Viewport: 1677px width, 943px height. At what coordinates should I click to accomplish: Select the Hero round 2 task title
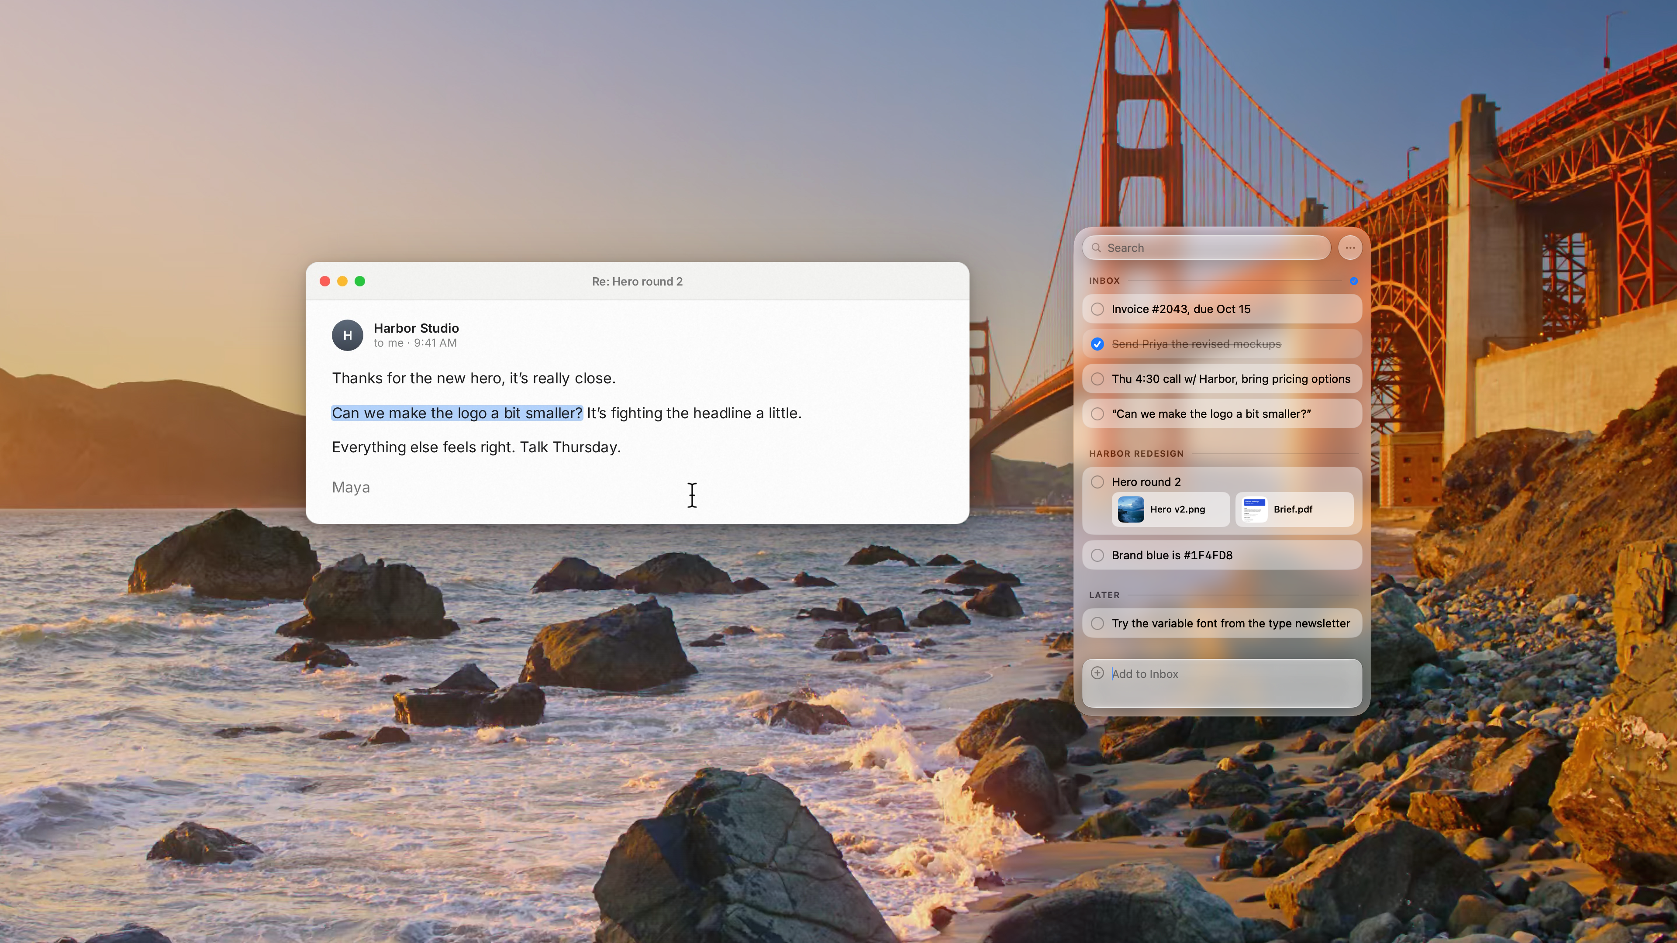[x=1146, y=482]
